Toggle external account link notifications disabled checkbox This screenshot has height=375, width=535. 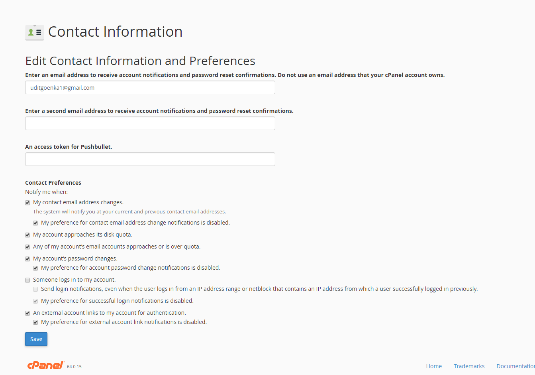coord(35,322)
